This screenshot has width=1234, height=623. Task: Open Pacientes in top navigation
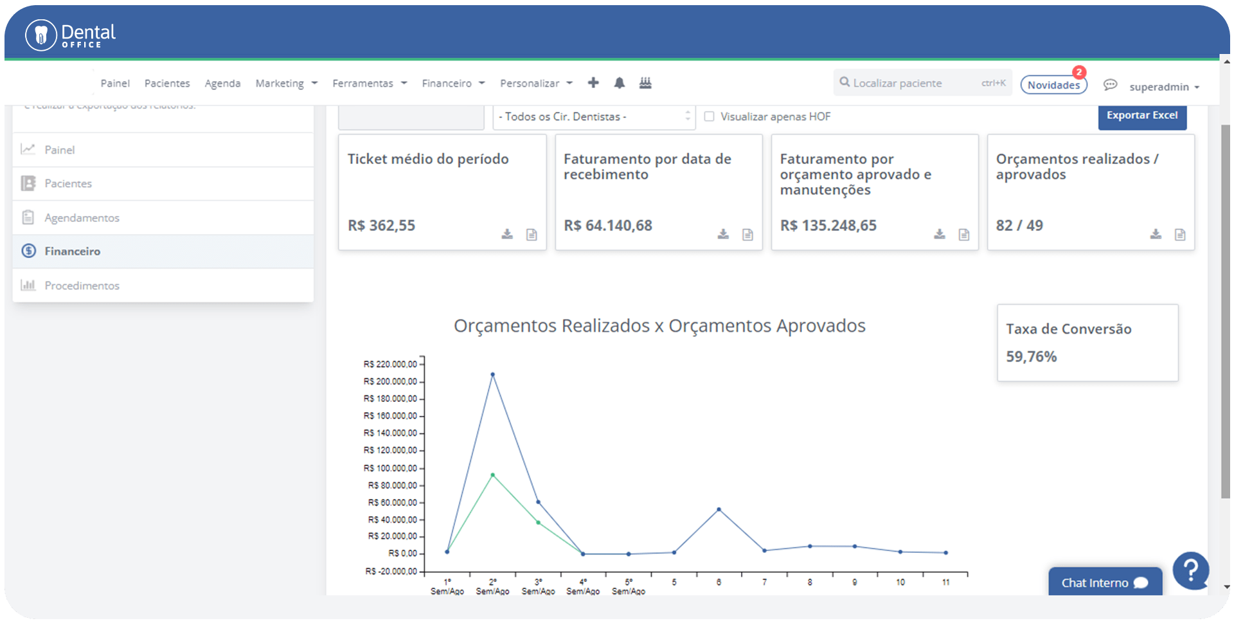[167, 83]
